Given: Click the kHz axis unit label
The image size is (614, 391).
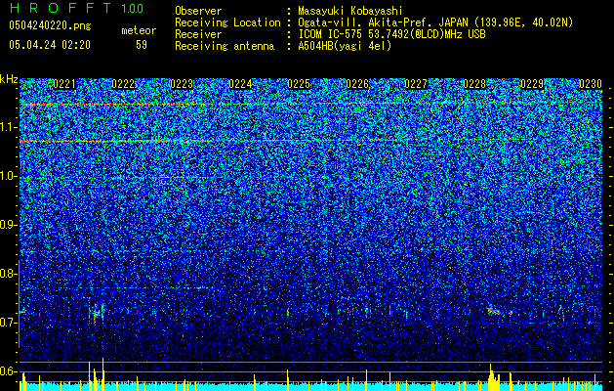Looking at the screenshot, I should [9, 79].
